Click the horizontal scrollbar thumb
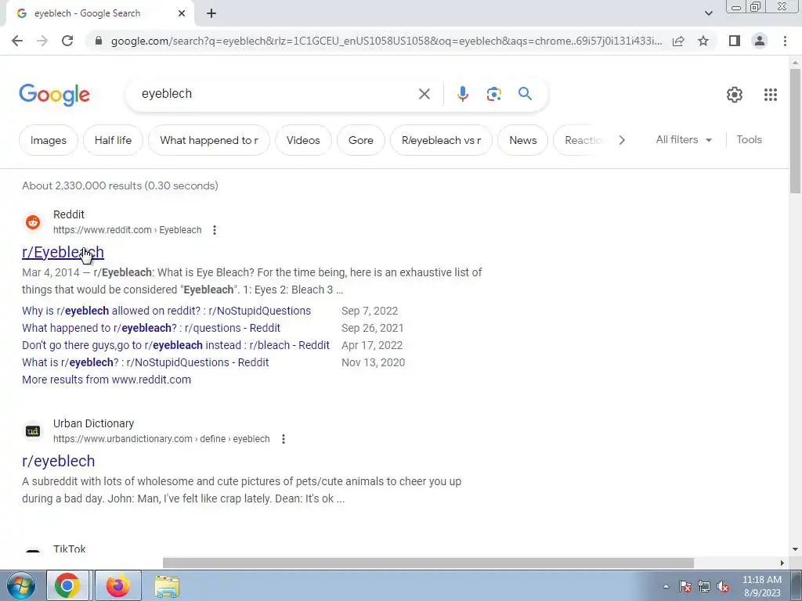 coord(428,563)
